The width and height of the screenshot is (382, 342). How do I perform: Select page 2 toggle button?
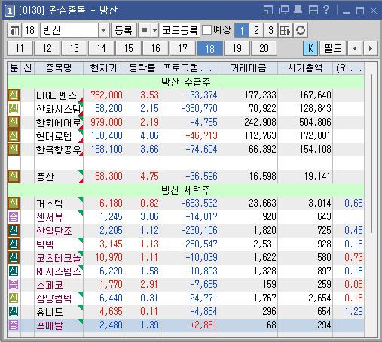[x=256, y=30]
